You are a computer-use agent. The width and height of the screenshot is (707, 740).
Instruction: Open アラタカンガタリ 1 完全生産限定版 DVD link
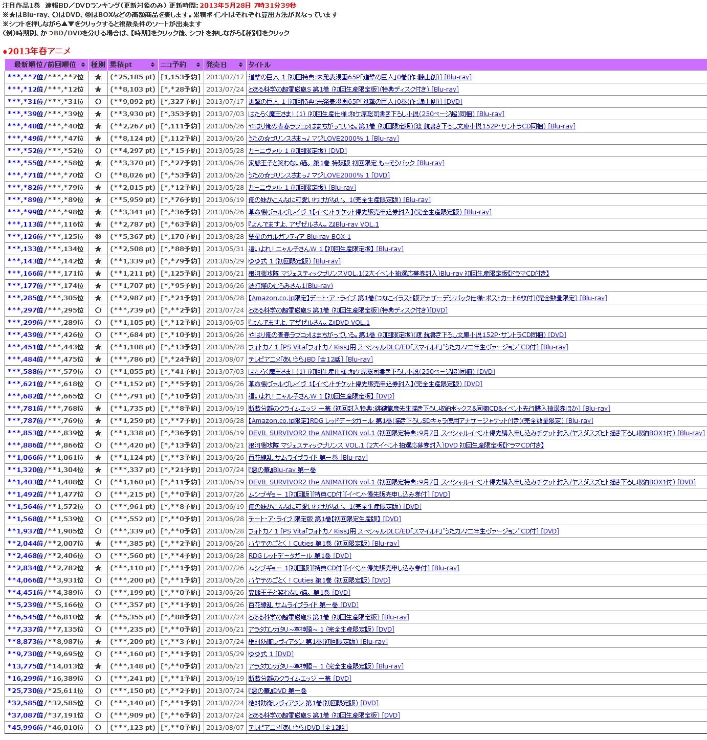coord(321,630)
